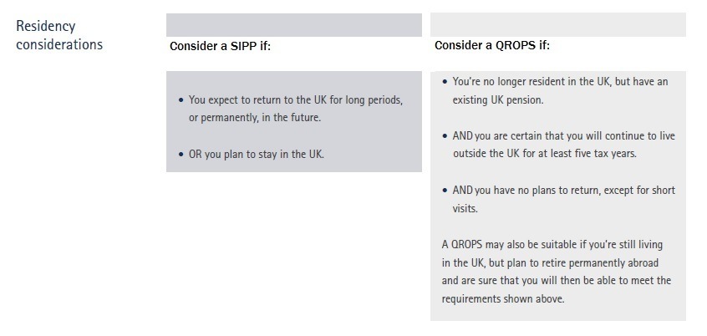This screenshot has height=336, width=707.
Task: Click the bullet dot before "You're no longer resident"
Action: pyautogui.click(x=445, y=82)
